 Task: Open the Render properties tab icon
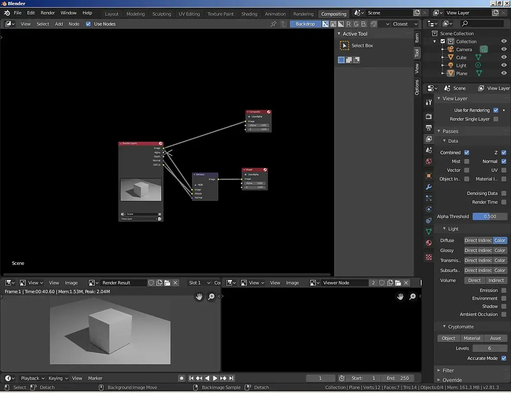(429, 117)
